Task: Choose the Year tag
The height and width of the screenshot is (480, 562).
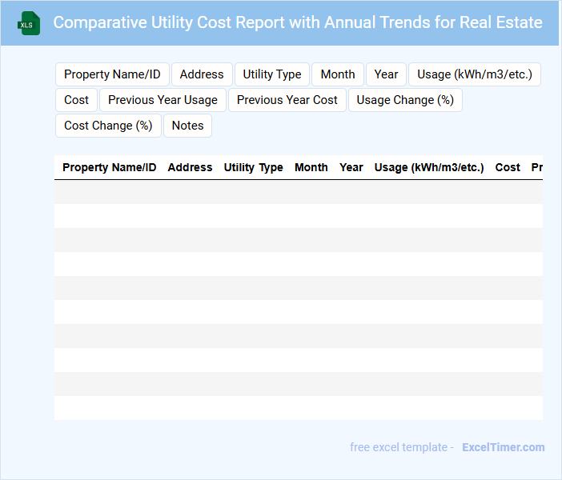Action: pos(386,74)
